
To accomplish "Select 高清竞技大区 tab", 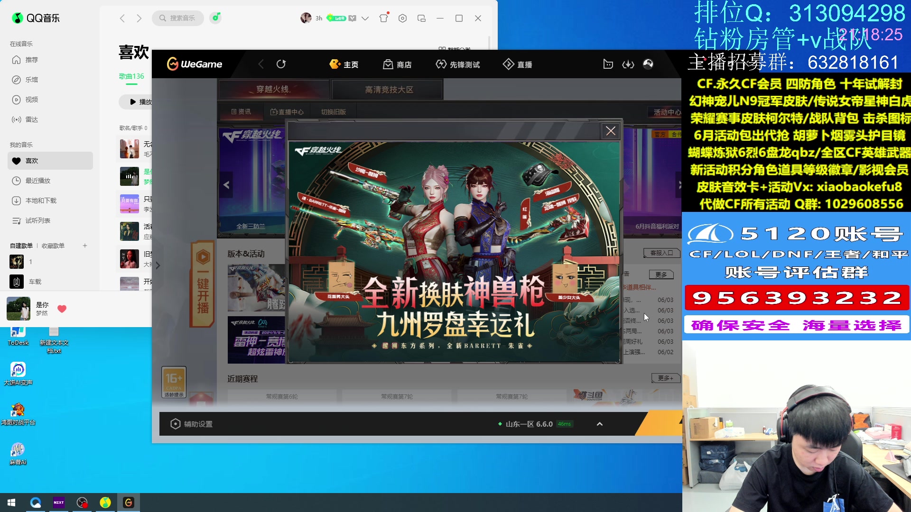I will coord(389,90).
